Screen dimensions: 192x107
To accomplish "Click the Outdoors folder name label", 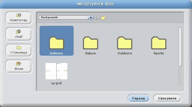I will point(125,53).
